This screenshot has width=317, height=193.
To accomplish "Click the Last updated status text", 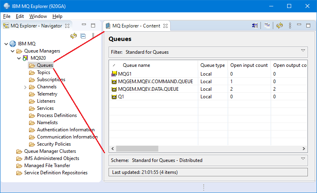I will point(145,172).
